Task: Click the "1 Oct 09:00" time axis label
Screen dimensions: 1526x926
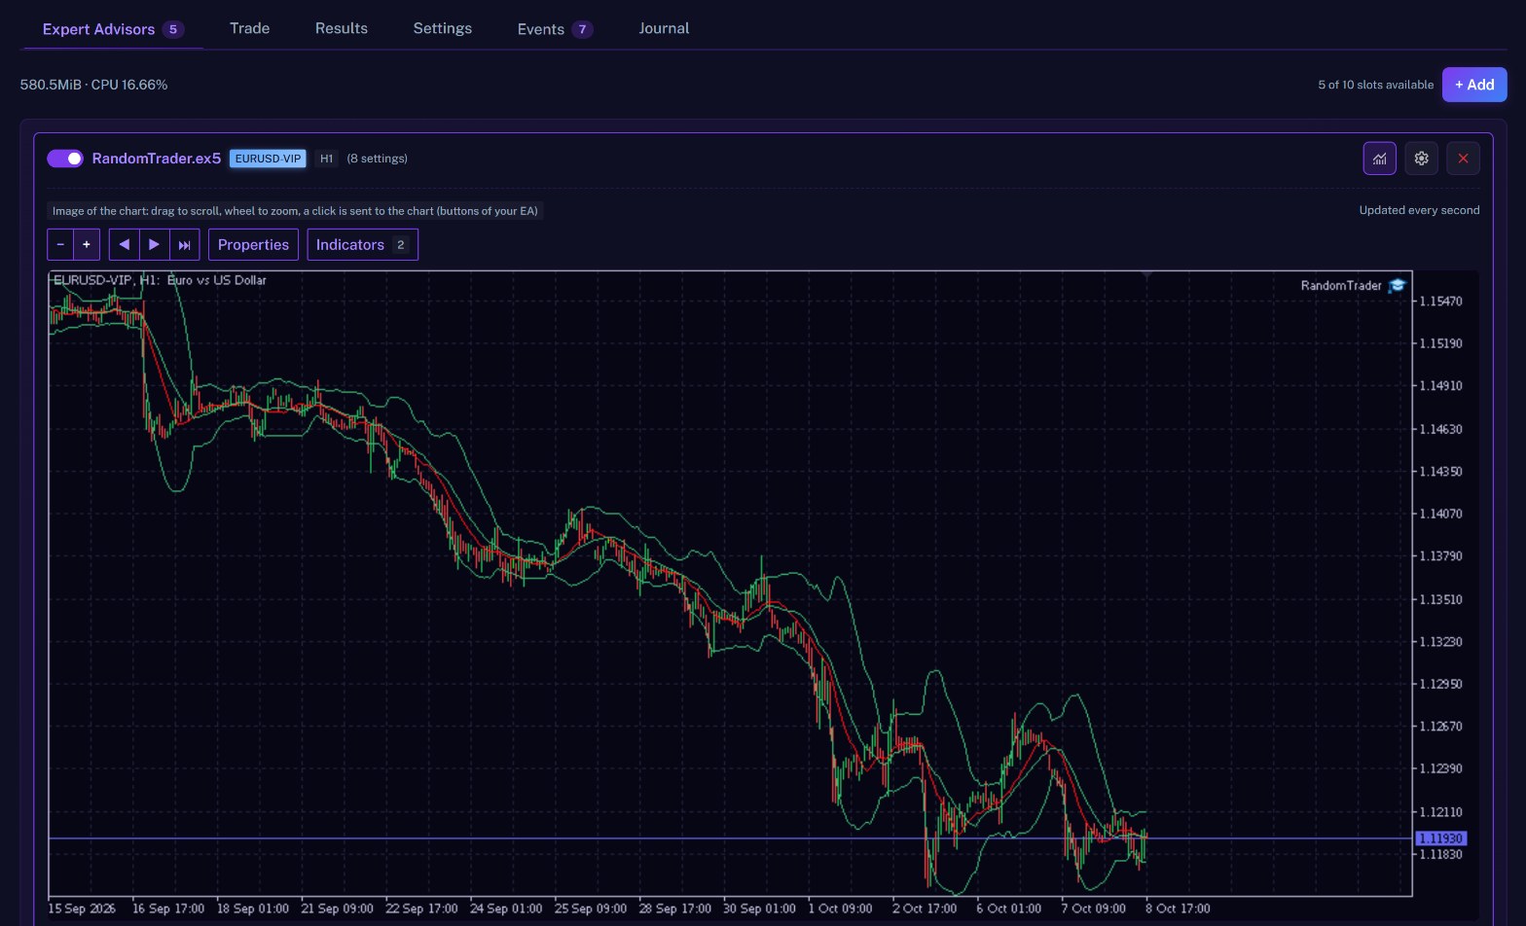Action: pyautogui.click(x=840, y=908)
